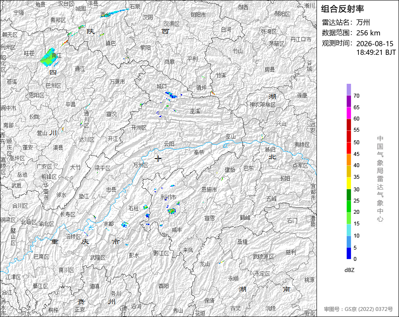
Task: Click the 利川市 map label
Action: [168, 197]
